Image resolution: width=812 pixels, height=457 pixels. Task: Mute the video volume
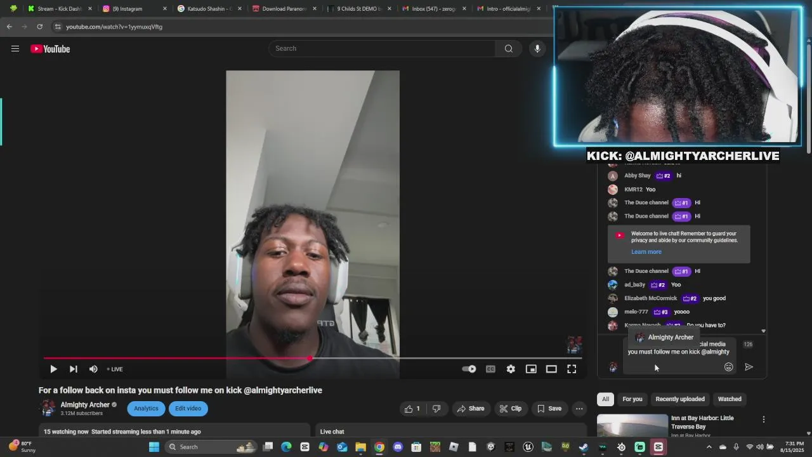[x=93, y=369]
